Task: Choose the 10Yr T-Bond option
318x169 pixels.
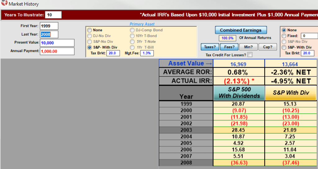Action: (132, 36)
